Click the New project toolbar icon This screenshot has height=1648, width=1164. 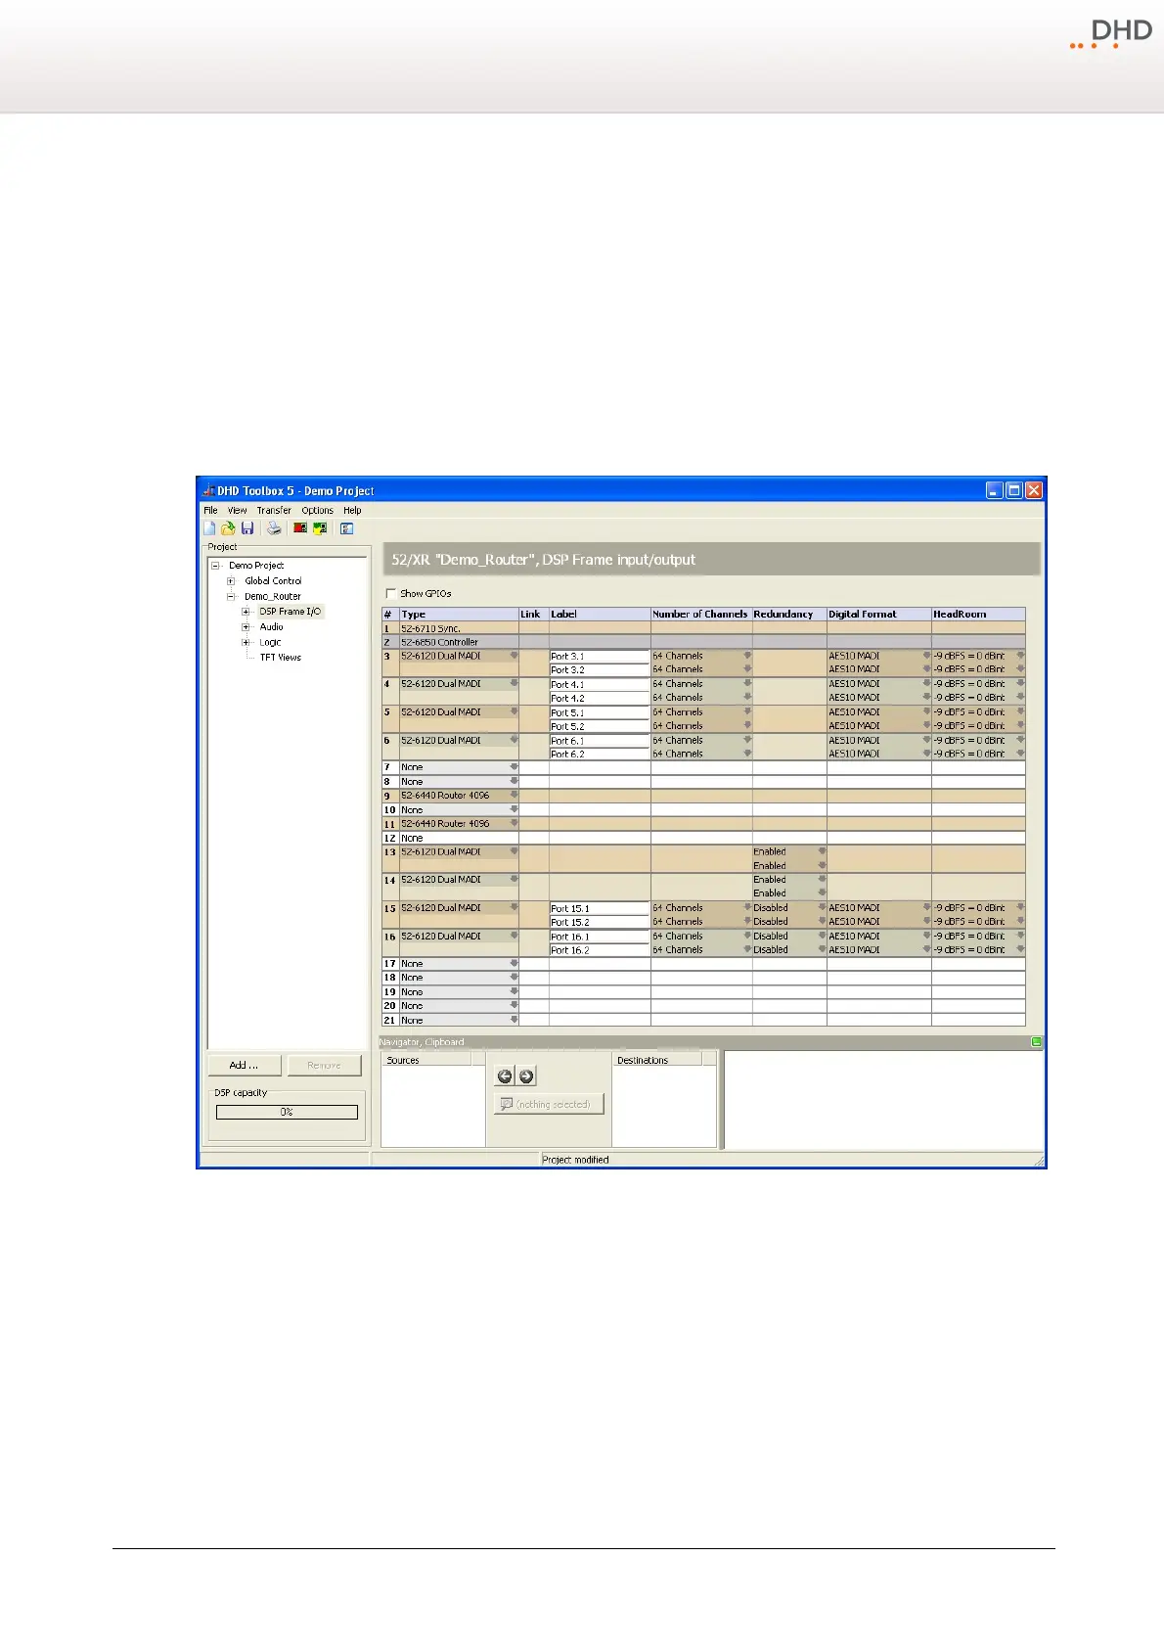pos(209,528)
